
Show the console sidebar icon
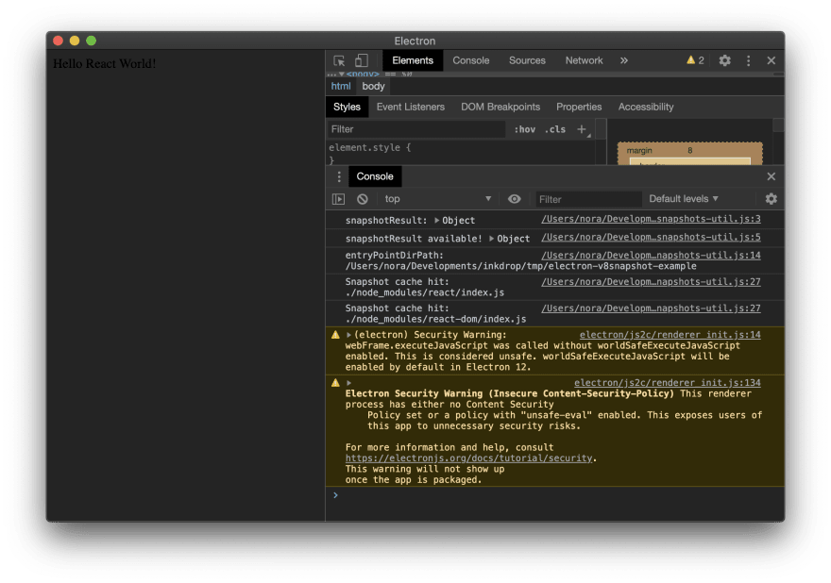[x=338, y=199]
